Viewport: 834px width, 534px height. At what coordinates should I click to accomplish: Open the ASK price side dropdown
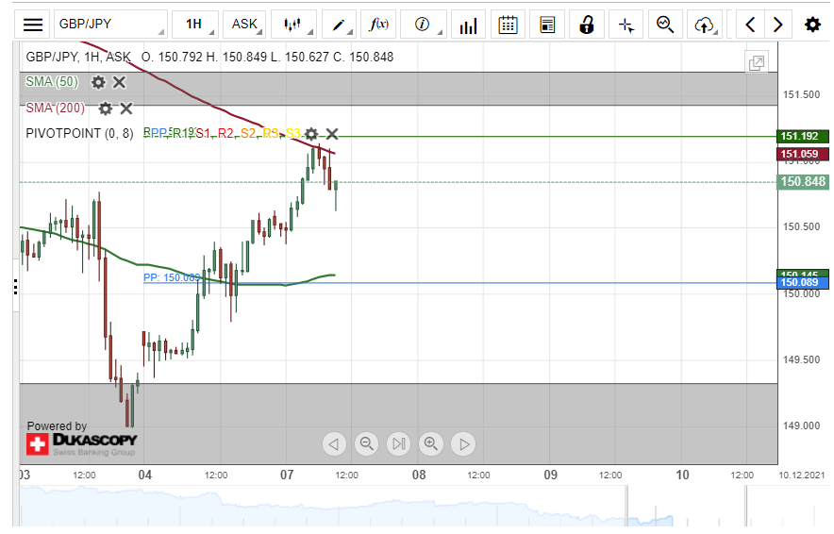(249, 25)
